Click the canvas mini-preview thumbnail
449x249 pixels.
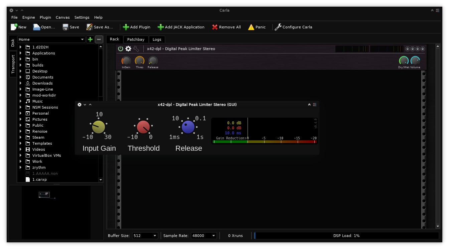pos(56,213)
